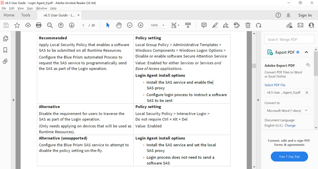Open the Convert to Microsoft Word dropdown
Viewport: 318px width, 169px height.
coord(287,110)
